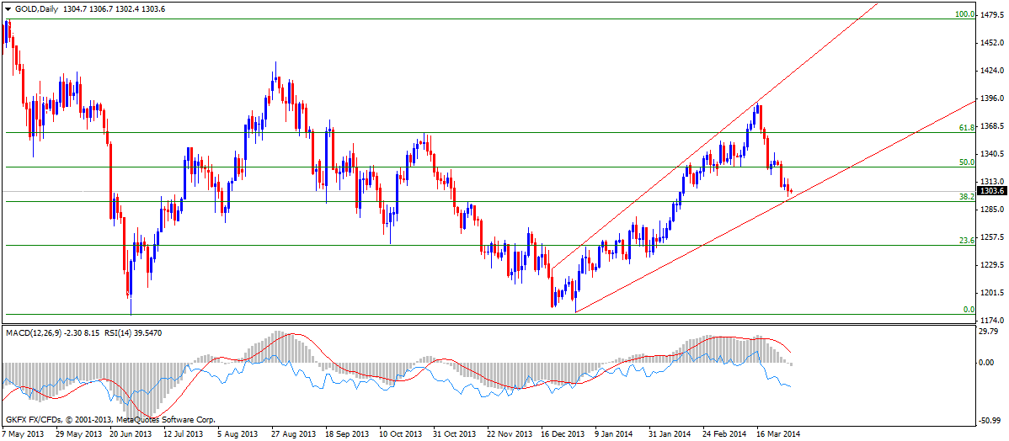Click the 1479.5 price axis label
This screenshot has width=1009, height=441.
[994, 15]
